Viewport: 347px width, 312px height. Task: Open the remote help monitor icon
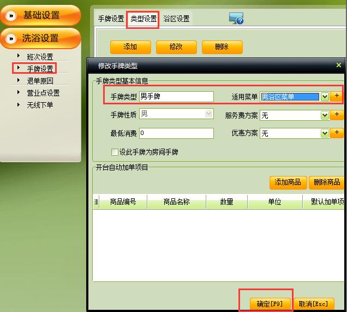[x=236, y=18]
